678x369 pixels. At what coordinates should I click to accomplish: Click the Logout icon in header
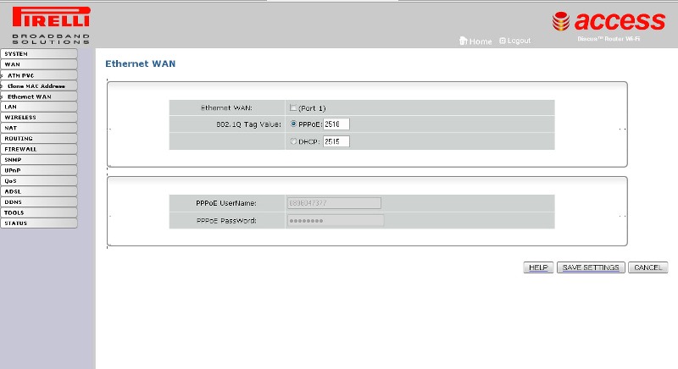tap(503, 41)
